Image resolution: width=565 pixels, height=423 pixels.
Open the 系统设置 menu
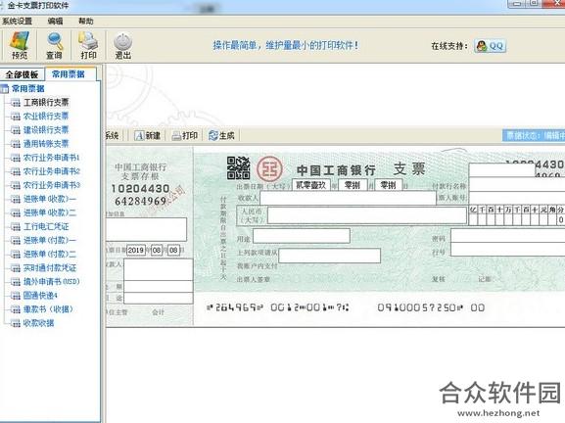[17, 22]
